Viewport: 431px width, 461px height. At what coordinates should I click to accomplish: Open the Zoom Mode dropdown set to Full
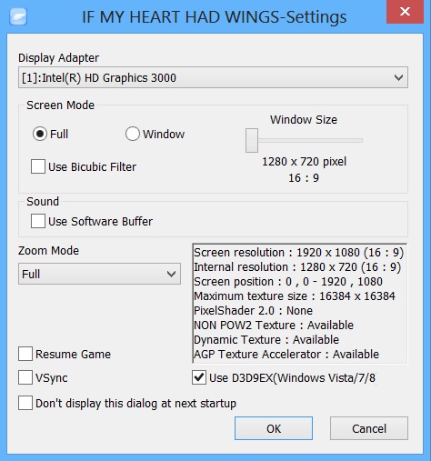(99, 274)
